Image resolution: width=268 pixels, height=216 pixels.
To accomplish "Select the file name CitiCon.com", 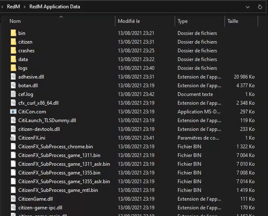I will tap(32, 112).
